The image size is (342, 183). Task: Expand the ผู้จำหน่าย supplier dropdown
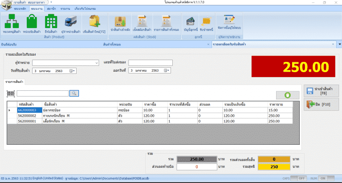tap(97, 63)
